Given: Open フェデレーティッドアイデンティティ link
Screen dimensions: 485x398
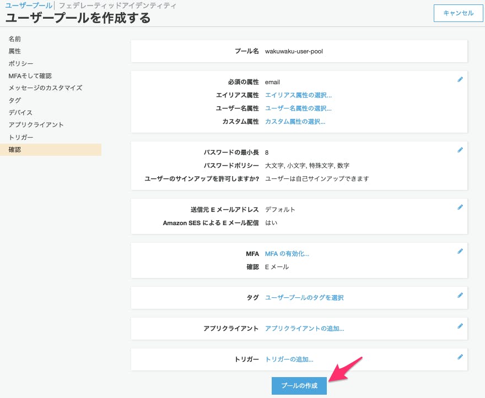Looking at the screenshot, I should tap(117, 6).
